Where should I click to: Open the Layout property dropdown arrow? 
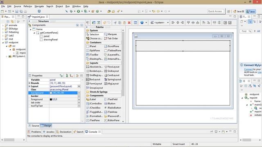click(x=79, y=86)
